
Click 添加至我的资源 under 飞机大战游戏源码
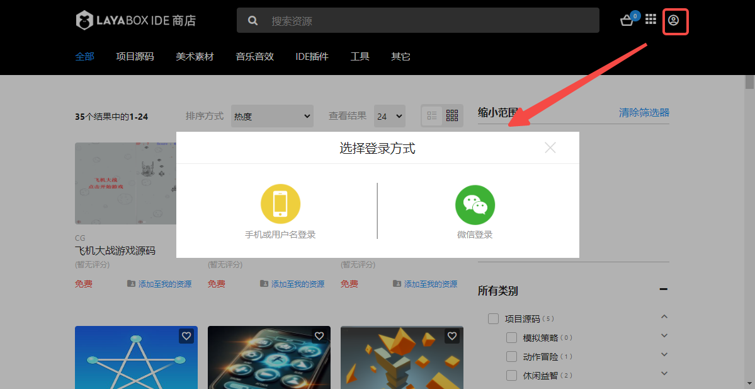(x=165, y=284)
